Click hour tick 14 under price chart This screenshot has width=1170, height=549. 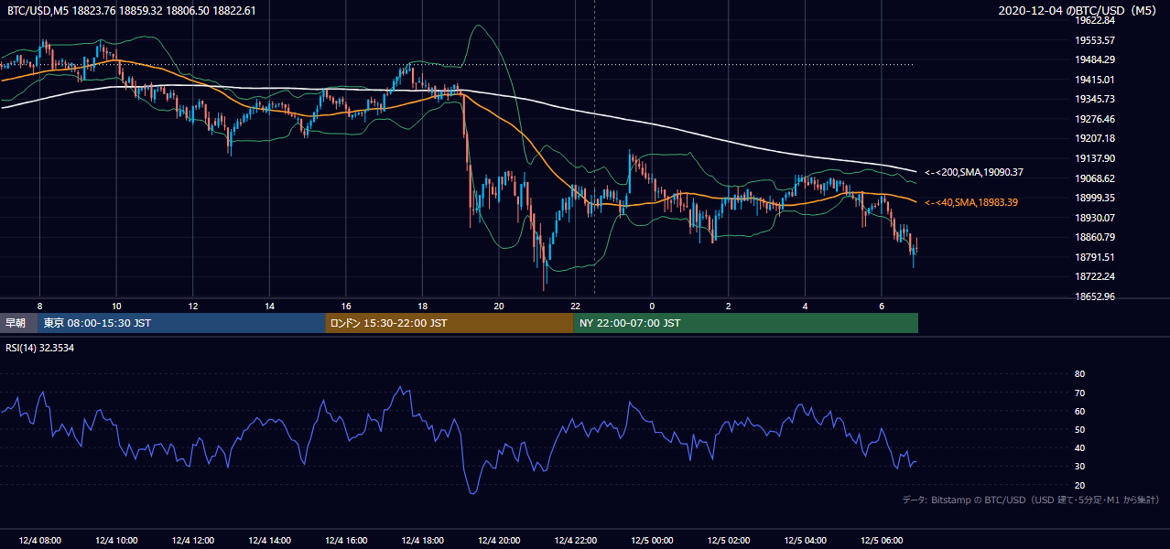click(x=269, y=306)
